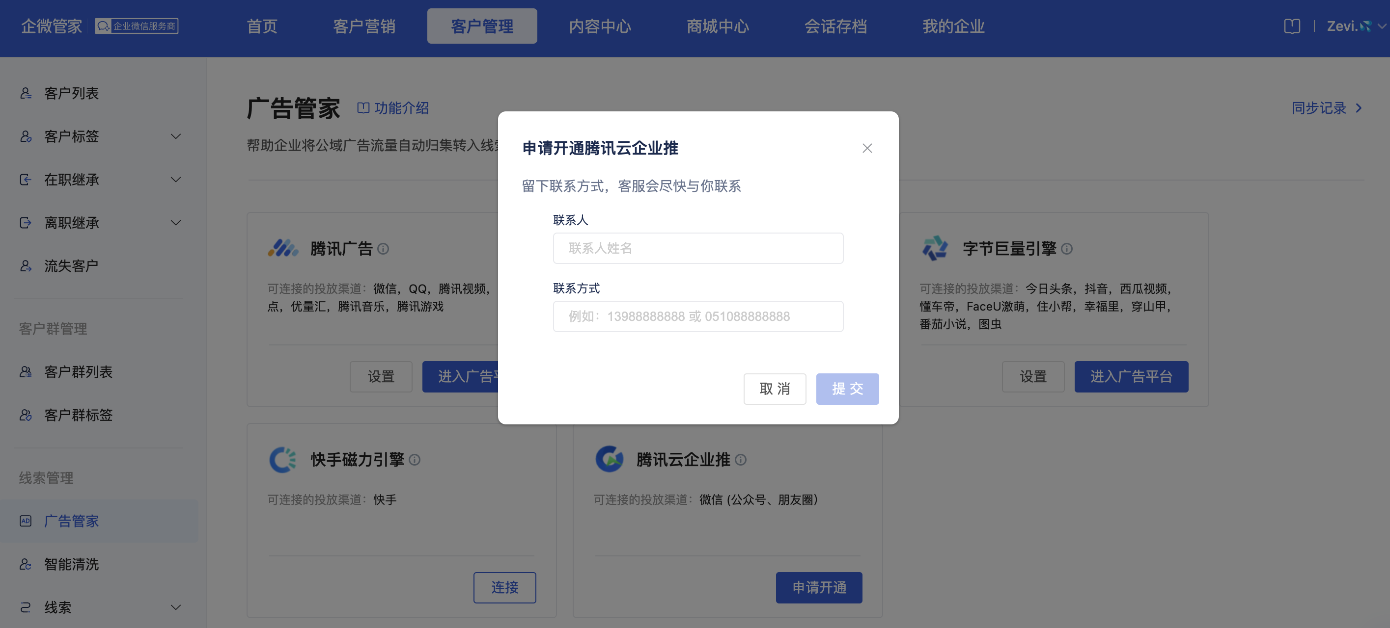Click the 线索 sidebar icon
Viewport: 1390px width, 628px height.
(x=26, y=607)
